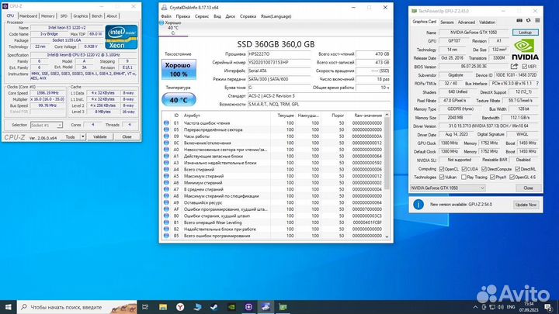559x314 pixels.
Task: Switch to CPU-Z purple taskbar icon
Action: point(248,307)
